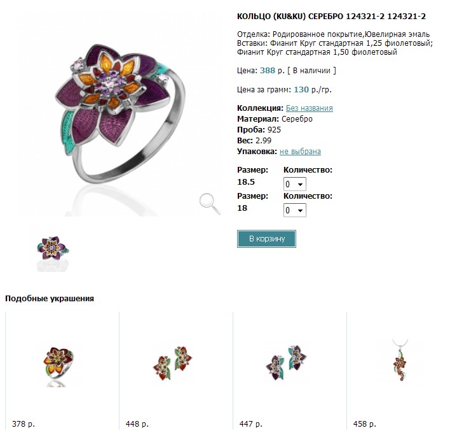Click the 'не выбрана' packaging link
Image resolution: width=457 pixels, height=442 pixels.
coord(300,152)
